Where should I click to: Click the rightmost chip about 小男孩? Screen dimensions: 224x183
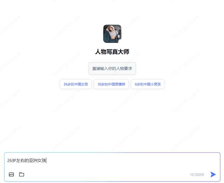tap(148, 84)
